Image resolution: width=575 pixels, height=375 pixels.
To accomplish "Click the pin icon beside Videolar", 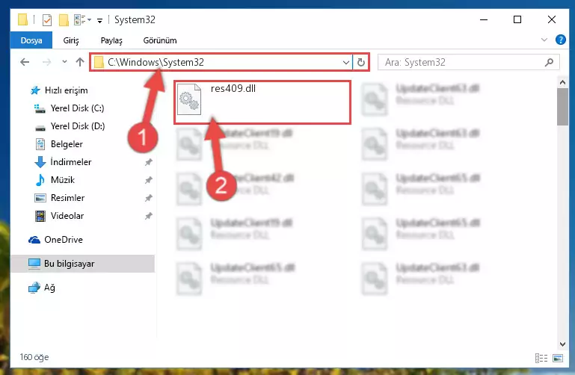I will [x=148, y=216].
